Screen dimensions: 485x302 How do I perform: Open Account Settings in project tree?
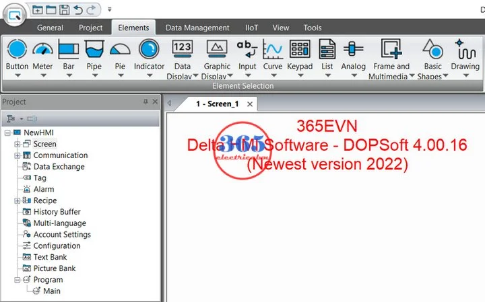click(62, 235)
